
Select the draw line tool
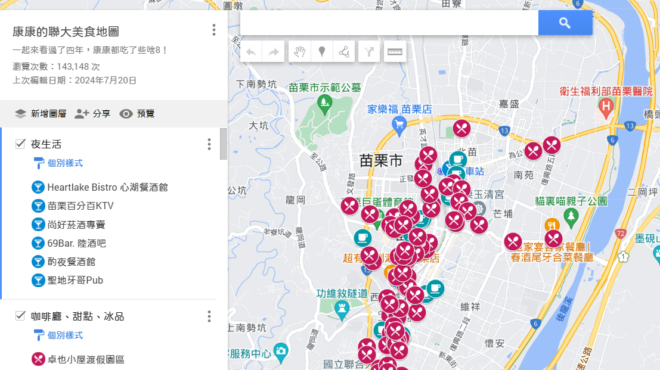[344, 52]
